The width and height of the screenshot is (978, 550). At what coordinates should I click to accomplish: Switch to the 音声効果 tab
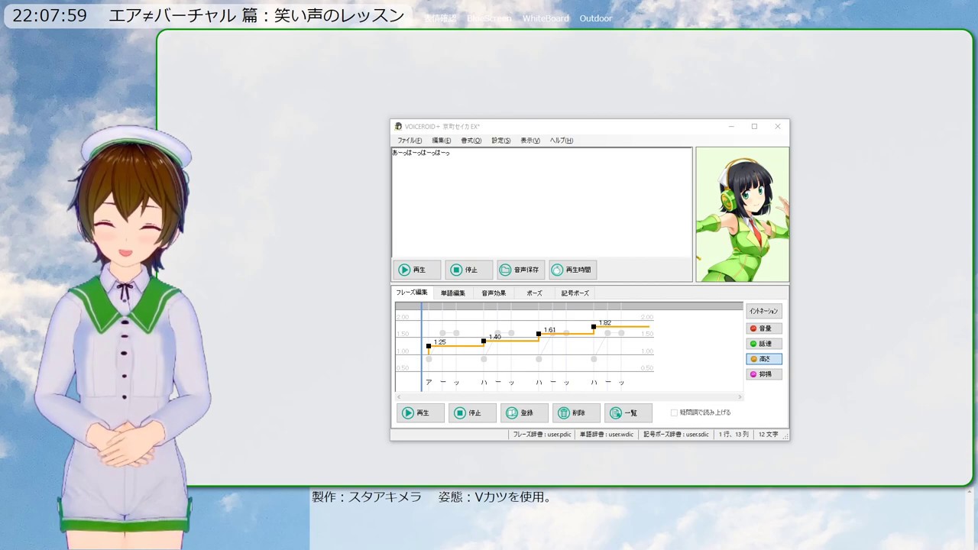coord(494,293)
